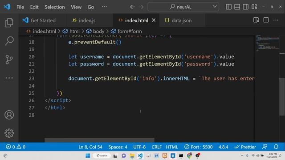Open the Windows Start button

[x=88, y=156]
